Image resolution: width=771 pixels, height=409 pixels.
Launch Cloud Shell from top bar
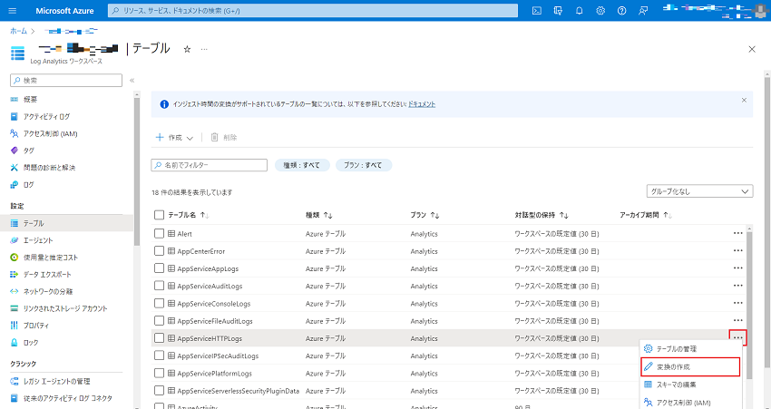pyautogui.click(x=537, y=10)
